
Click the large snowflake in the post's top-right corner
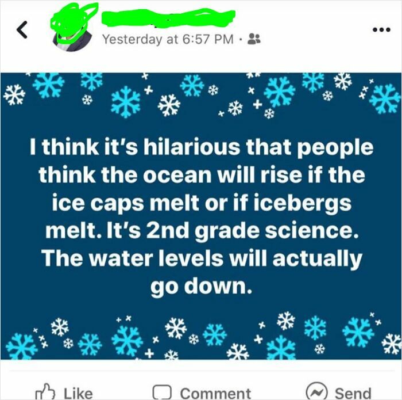tap(384, 98)
